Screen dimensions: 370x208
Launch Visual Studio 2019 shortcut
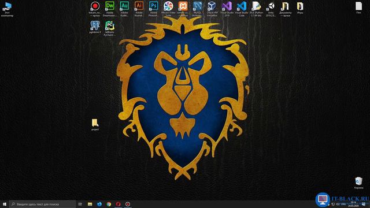click(227, 9)
